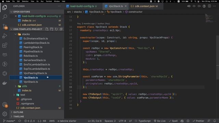Click the master branch indicator
This screenshot has width=219, height=123.
coord(9,121)
